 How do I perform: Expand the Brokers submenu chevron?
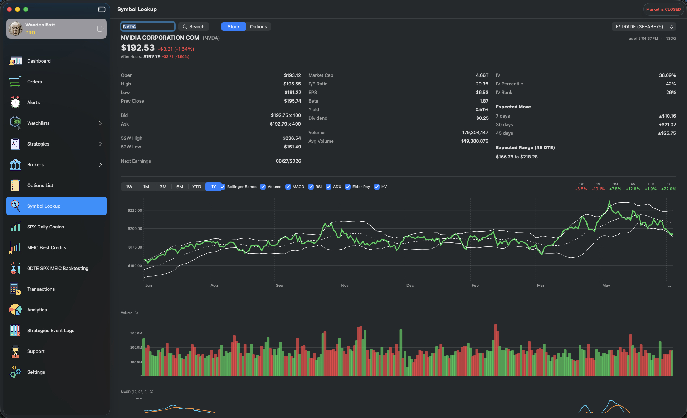(x=101, y=164)
